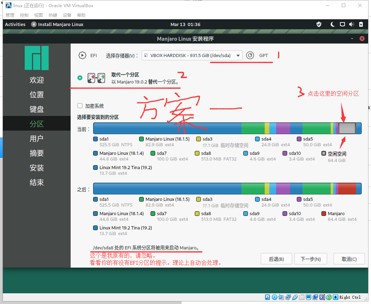The height and width of the screenshot is (304, 371).
Task: Open the 管理 menu in VirtualBox
Action: (x=10, y=15)
